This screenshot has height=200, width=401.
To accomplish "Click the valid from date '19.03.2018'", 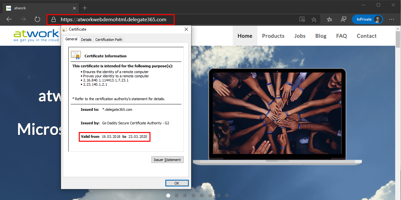I will [111, 137].
